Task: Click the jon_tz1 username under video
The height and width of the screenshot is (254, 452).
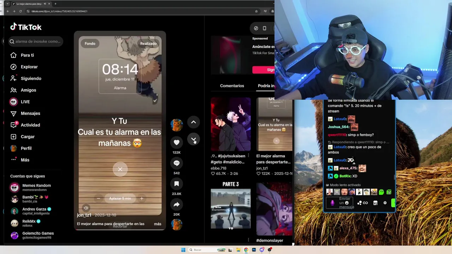Action: click(x=84, y=215)
